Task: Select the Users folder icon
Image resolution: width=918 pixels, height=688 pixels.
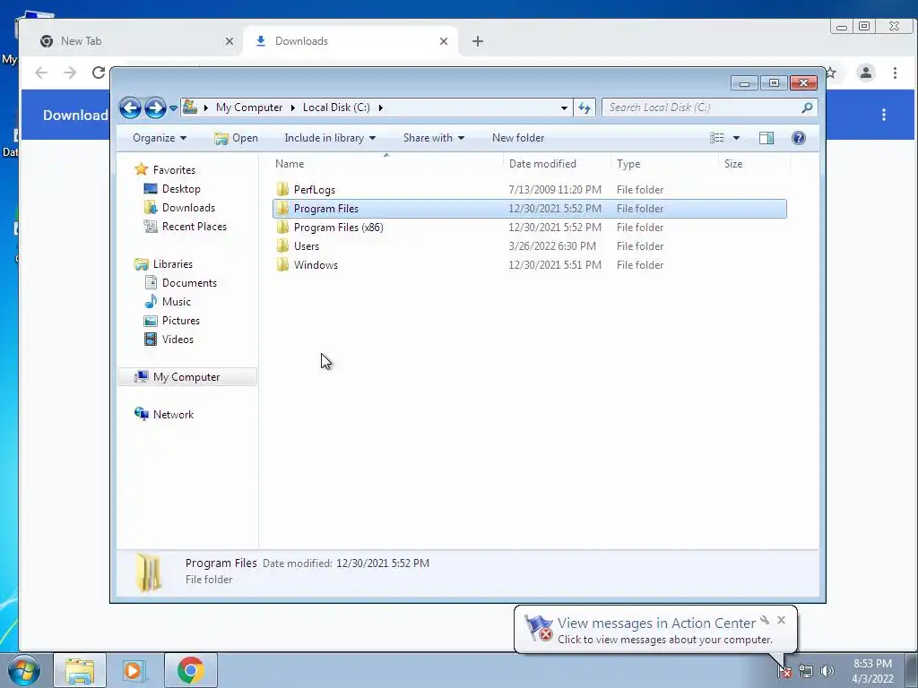Action: click(x=282, y=245)
